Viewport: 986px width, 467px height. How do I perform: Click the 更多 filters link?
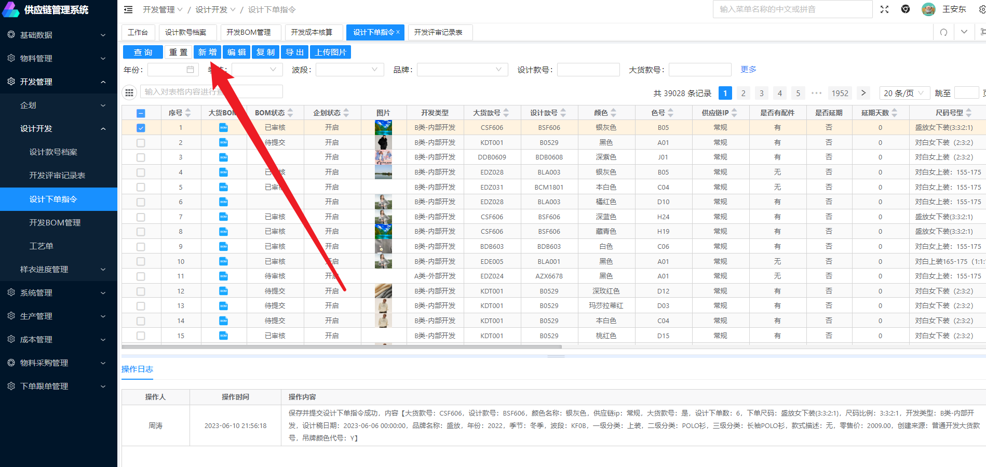748,69
